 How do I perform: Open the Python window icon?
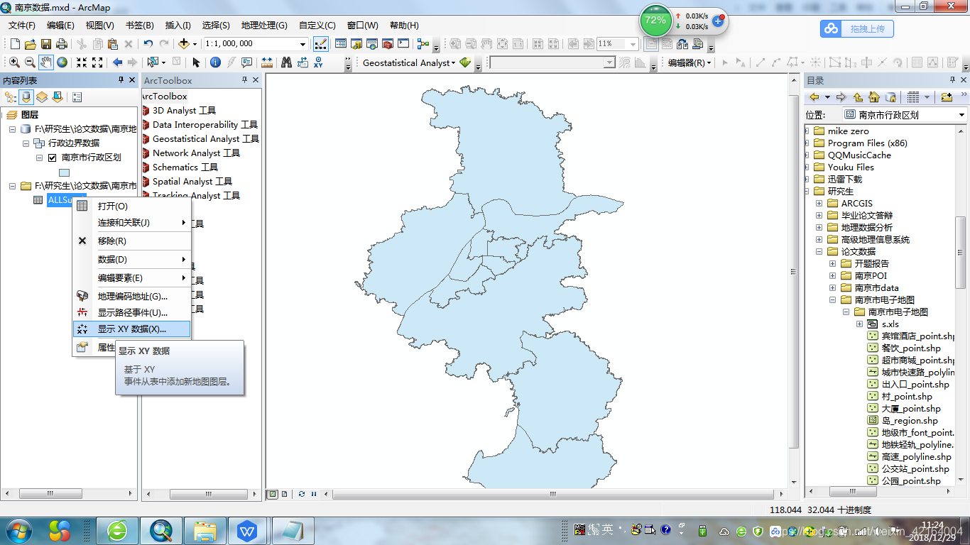pyautogui.click(x=403, y=44)
